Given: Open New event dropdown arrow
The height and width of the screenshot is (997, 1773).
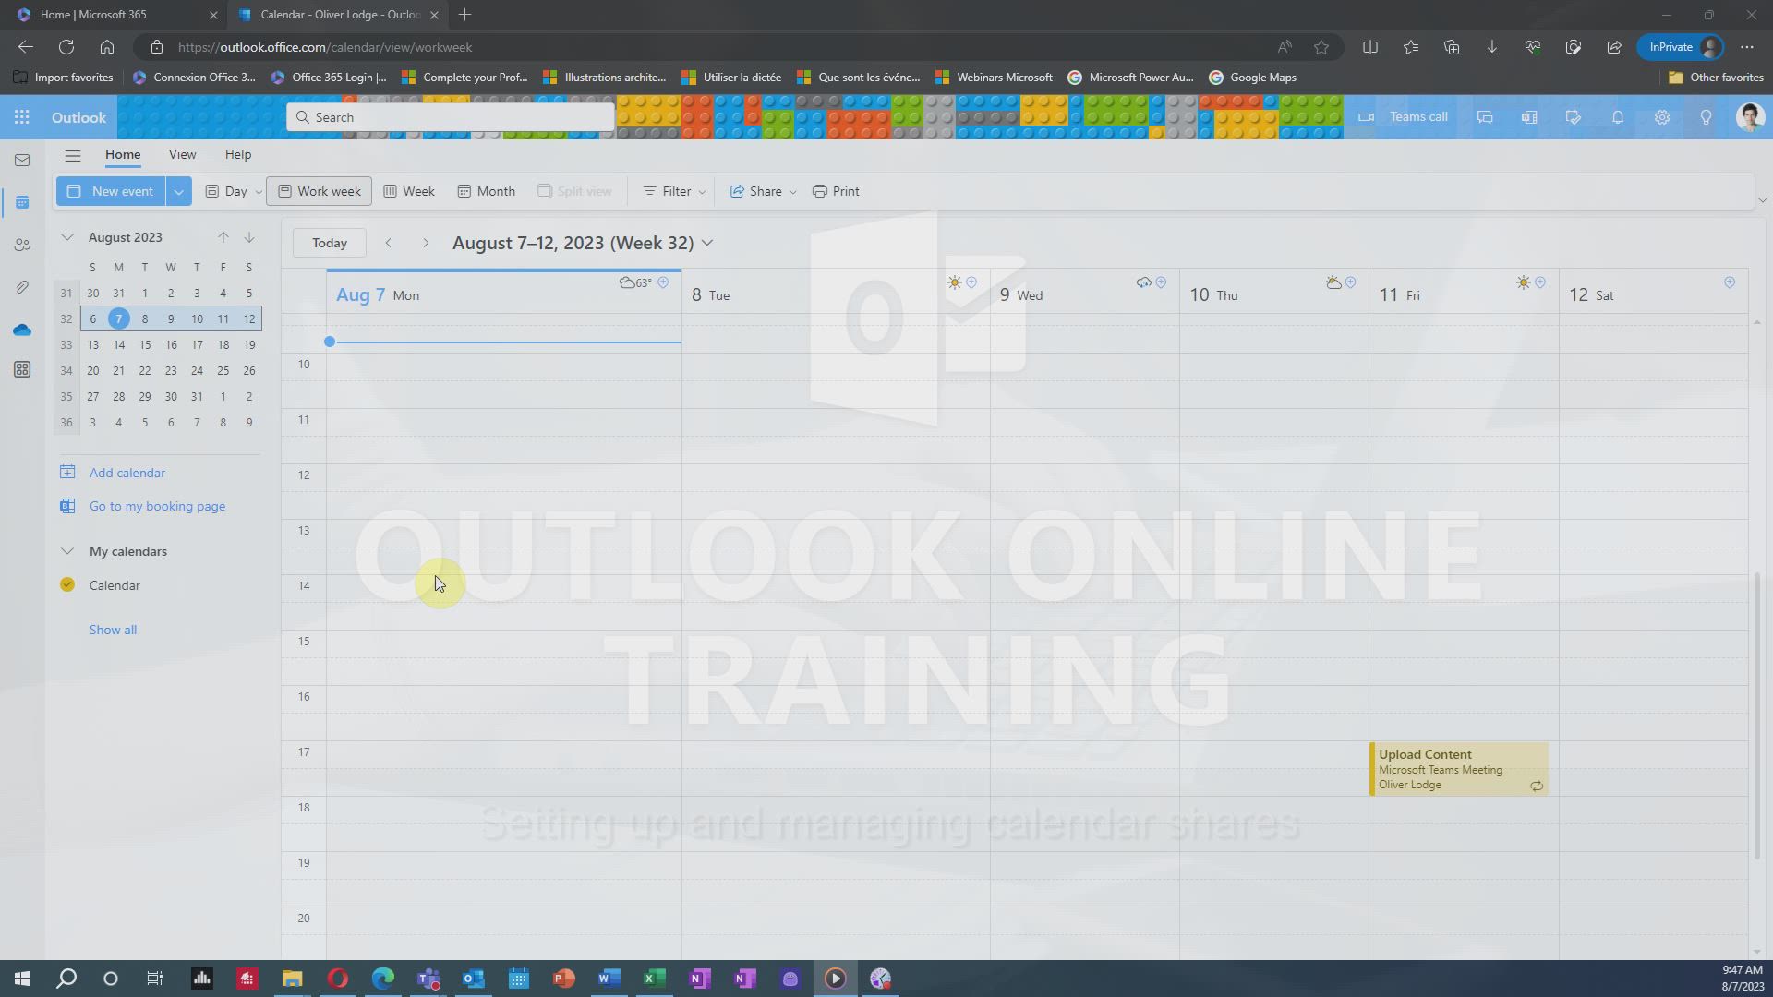Looking at the screenshot, I should (x=178, y=191).
